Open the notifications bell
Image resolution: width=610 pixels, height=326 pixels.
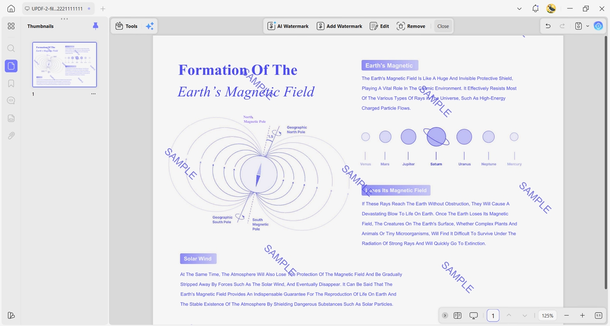pos(535,8)
